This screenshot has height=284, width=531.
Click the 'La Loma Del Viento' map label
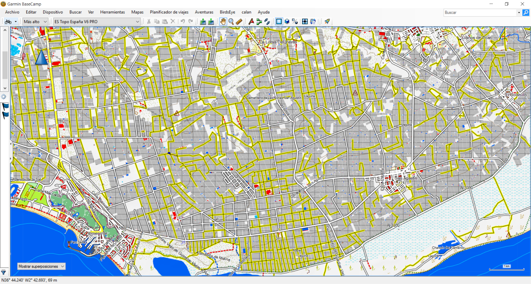coord(278,42)
